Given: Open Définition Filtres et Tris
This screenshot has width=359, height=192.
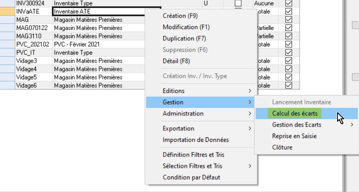Looking at the screenshot, I should [x=193, y=155].
